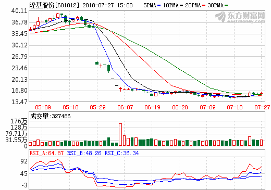Click the blue 5PMA color swatch
Image resolution: width=271 pixels, height=190 pixels.
[x=159, y=6]
